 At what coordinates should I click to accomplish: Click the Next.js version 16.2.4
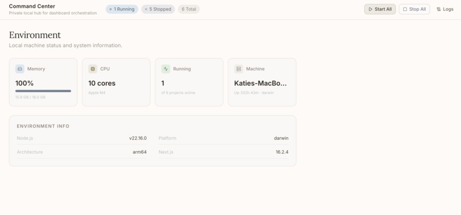[282, 152]
